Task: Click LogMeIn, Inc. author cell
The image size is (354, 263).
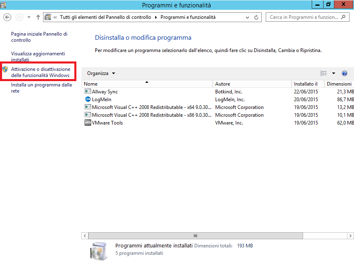Action: (x=230, y=100)
